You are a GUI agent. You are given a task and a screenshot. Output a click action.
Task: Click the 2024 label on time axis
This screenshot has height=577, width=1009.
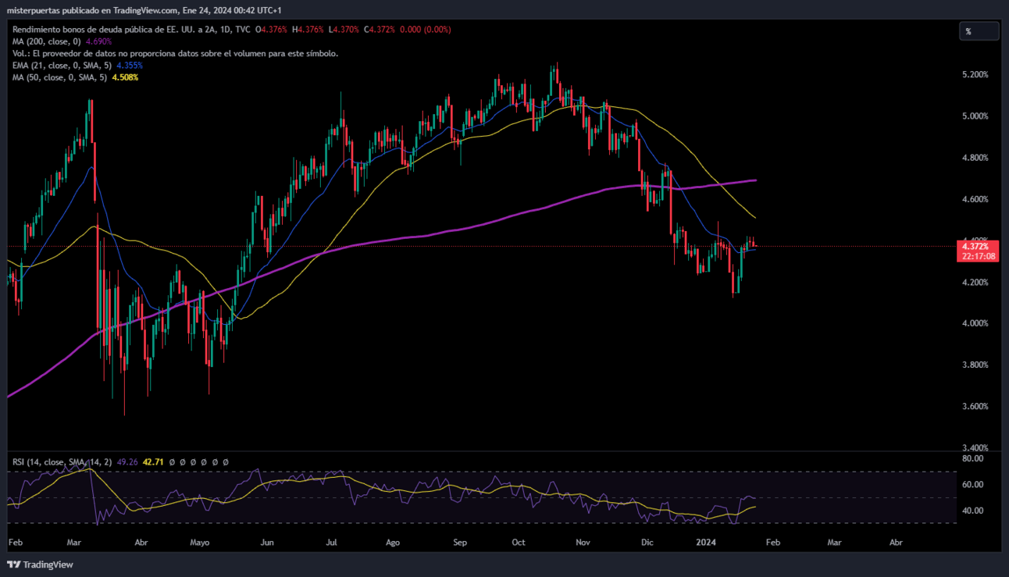coord(706,542)
